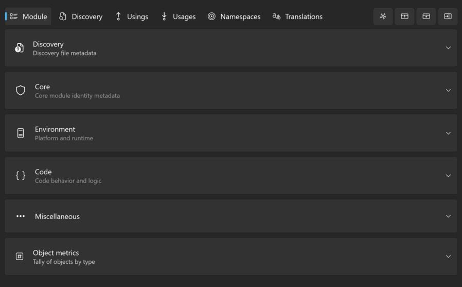Viewport: 462px width, 287px height.
Task: Expand the Core section chevron
Action: 448,90
